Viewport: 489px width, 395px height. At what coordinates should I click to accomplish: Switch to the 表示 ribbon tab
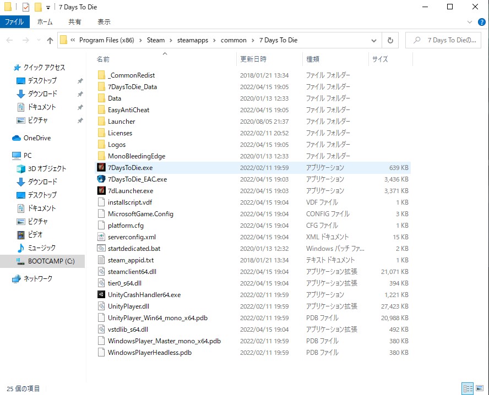tap(104, 22)
